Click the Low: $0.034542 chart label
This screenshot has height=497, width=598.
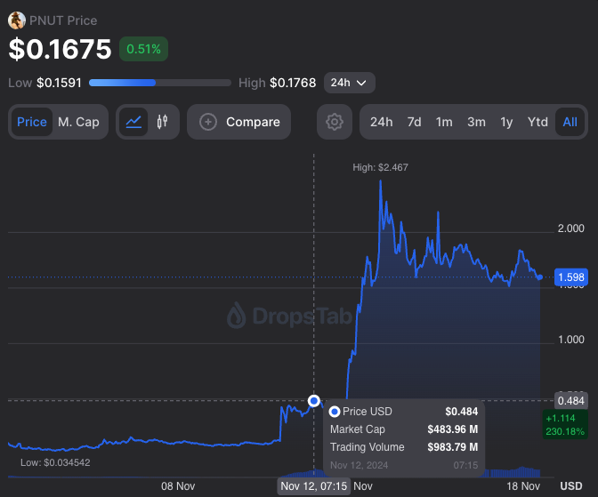(x=55, y=462)
